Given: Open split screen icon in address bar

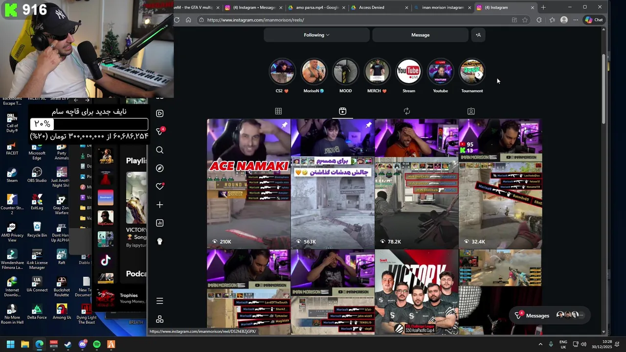Looking at the screenshot, I should [514, 20].
